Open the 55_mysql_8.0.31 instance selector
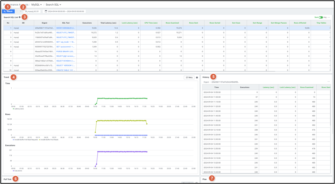 coord(32,11)
